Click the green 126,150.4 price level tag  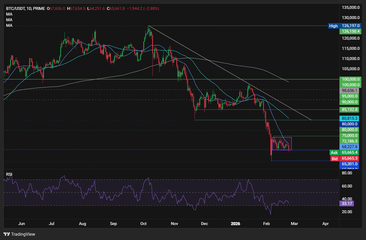point(350,32)
